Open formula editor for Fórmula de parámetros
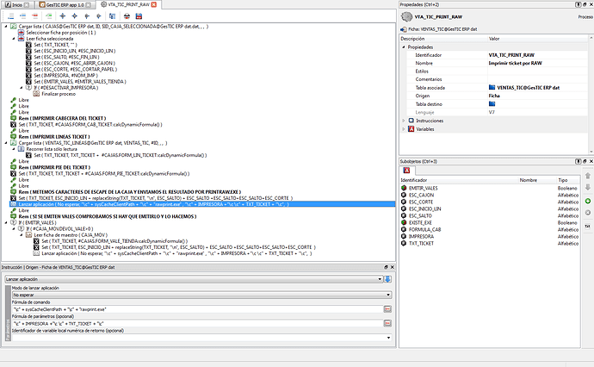This screenshot has height=367, width=594. 387,323
